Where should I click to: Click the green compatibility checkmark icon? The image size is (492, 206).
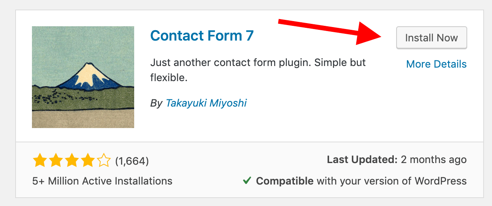(247, 181)
